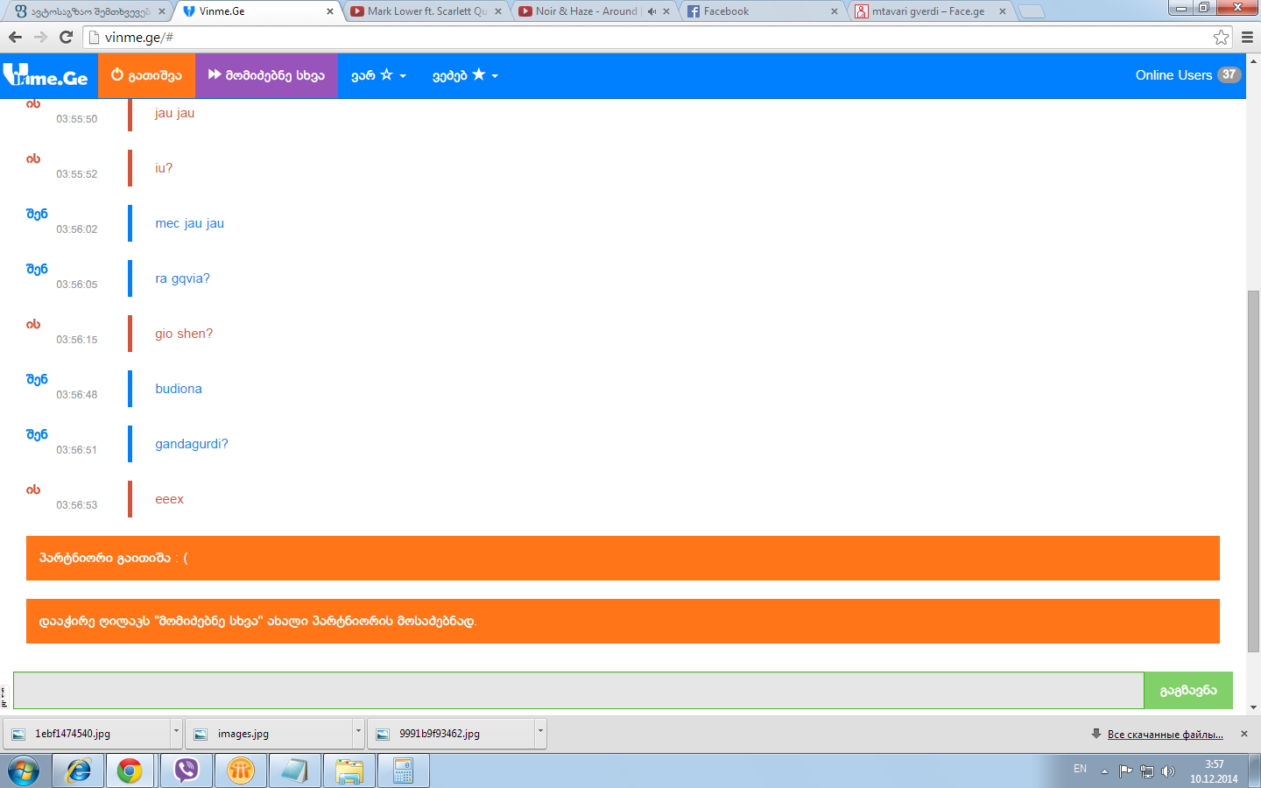Click the Chrome icon in the taskbar
This screenshot has height=788, width=1261.
coord(130,770)
